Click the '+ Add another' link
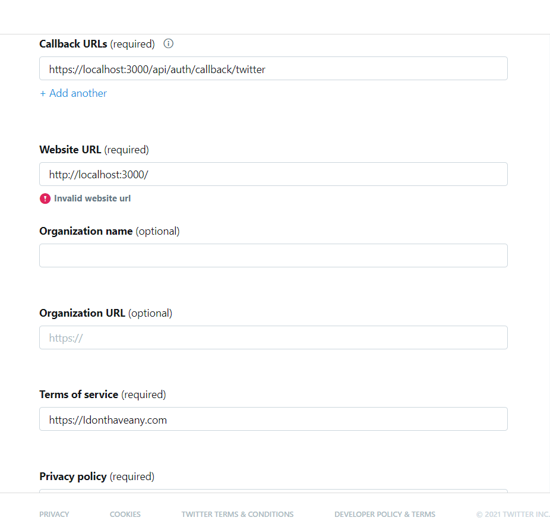Image resolution: width=550 pixels, height=530 pixels. click(74, 93)
